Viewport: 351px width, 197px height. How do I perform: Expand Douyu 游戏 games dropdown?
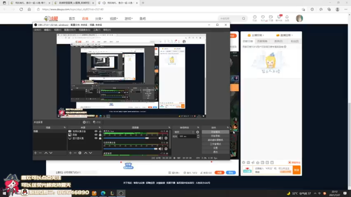click(x=129, y=18)
